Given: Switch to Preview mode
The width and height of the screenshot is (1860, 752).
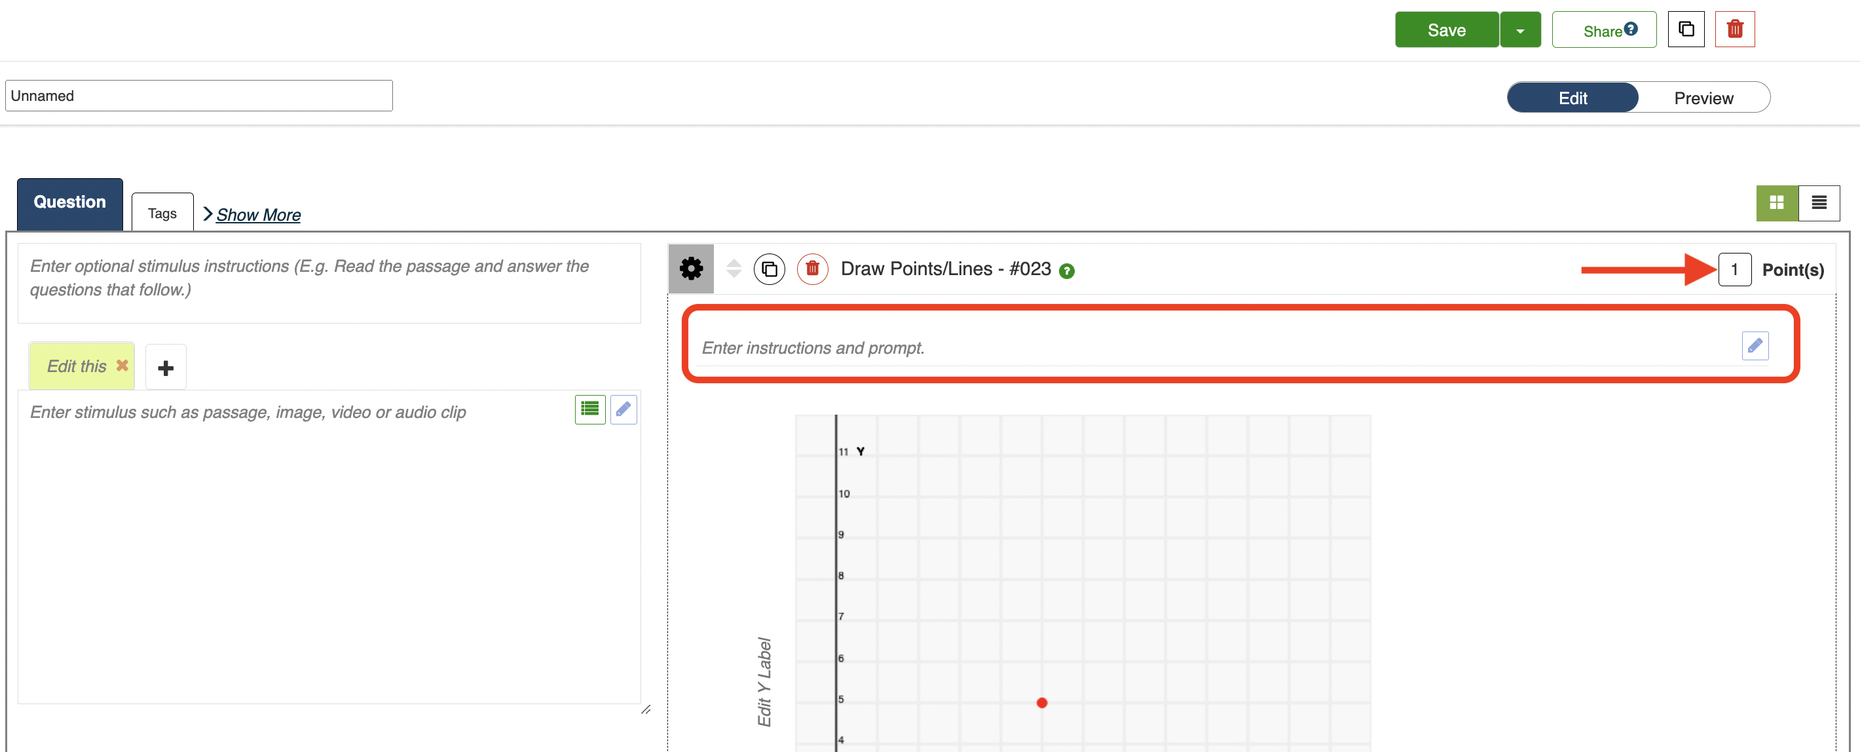Looking at the screenshot, I should tap(1703, 98).
